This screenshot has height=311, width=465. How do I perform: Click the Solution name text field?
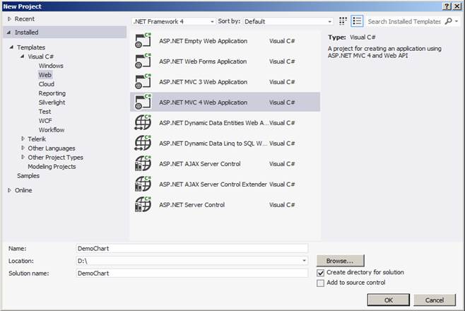pos(192,274)
